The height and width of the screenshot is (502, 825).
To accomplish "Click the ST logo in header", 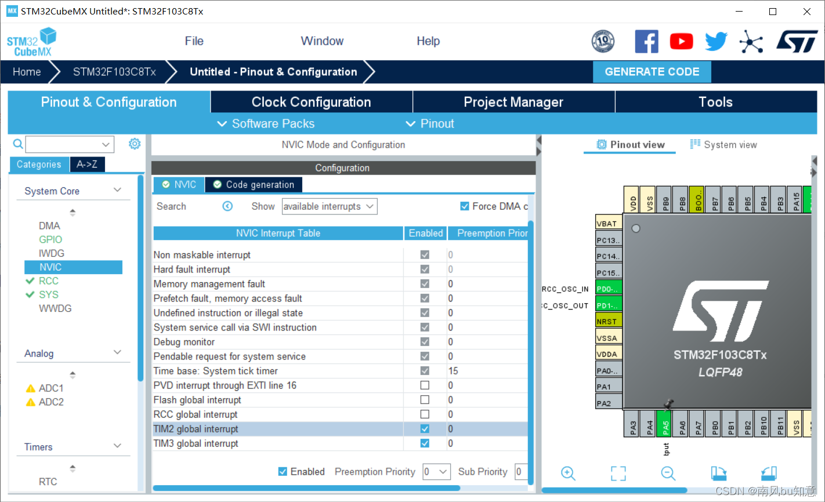I will tap(797, 42).
